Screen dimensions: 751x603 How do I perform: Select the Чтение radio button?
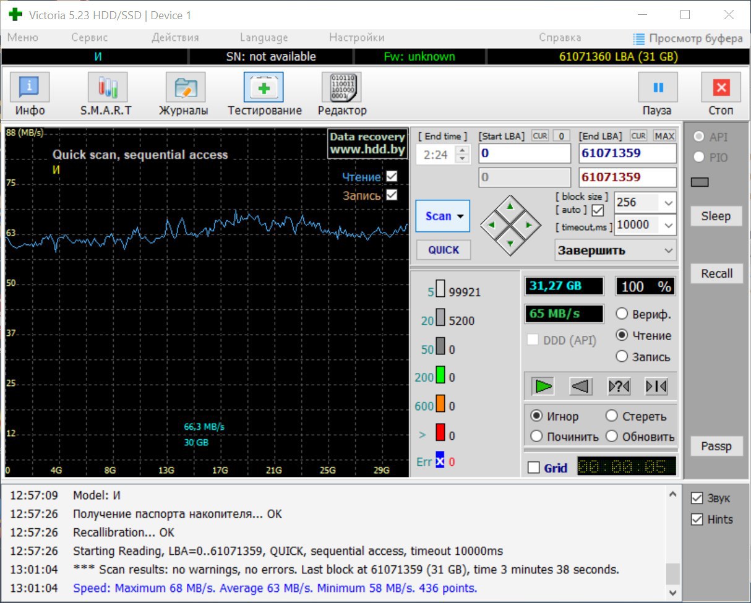click(622, 335)
